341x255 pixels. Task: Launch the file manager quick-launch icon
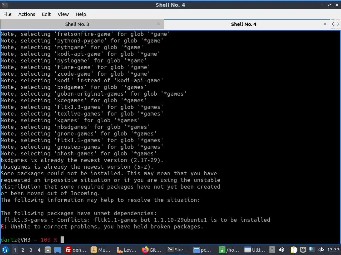(48, 250)
